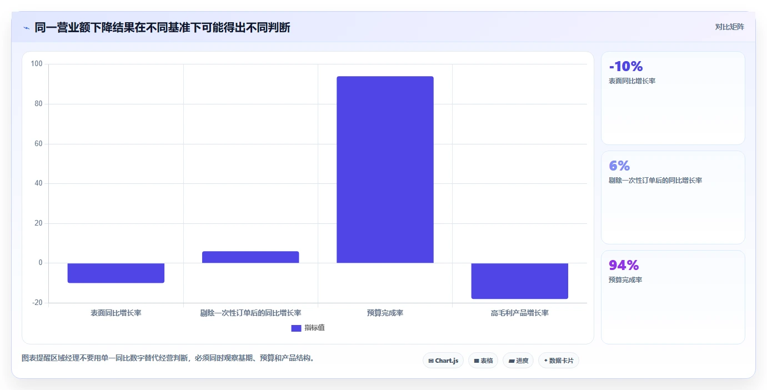The width and height of the screenshot is (767, 390).
Task: Click card caption 剔除一次性订单后的同比增长率
Action: (655, 181)
